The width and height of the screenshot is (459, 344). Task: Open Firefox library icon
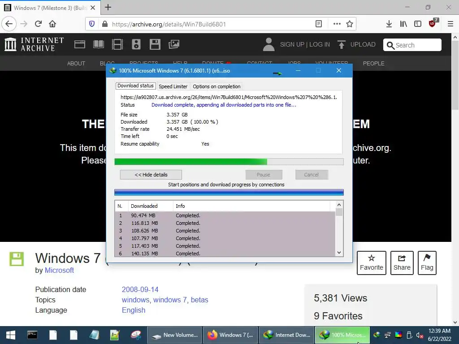point(403,24)
